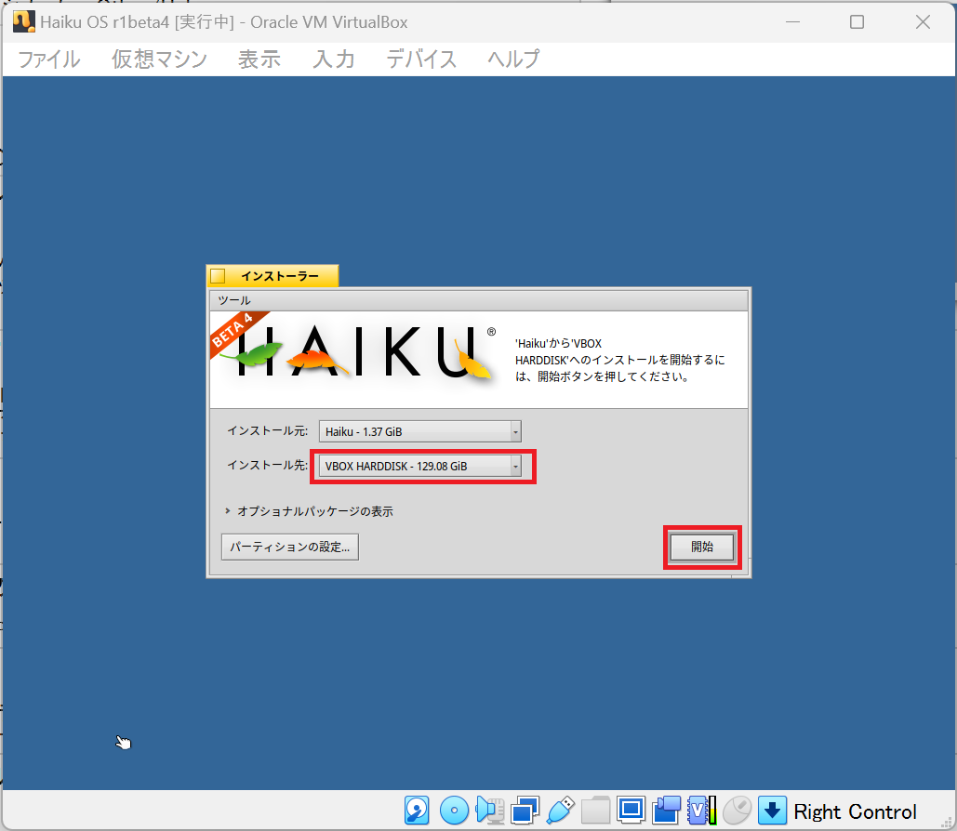Close the VirtualBox window
The image size is (957, 831).
(x=923, y=22)
